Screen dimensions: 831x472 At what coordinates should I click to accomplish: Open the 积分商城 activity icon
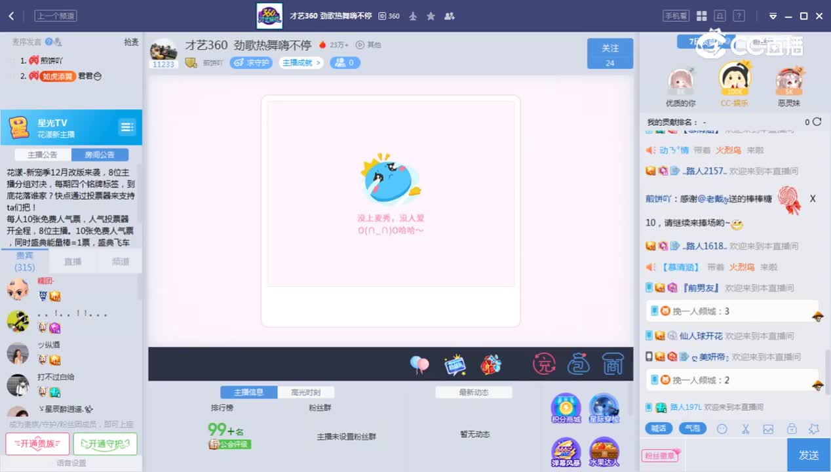coord(566,409)
